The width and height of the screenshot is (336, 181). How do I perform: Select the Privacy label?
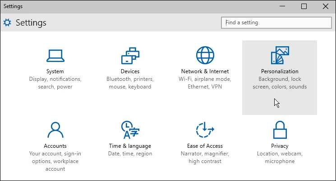tap(280, 146)
